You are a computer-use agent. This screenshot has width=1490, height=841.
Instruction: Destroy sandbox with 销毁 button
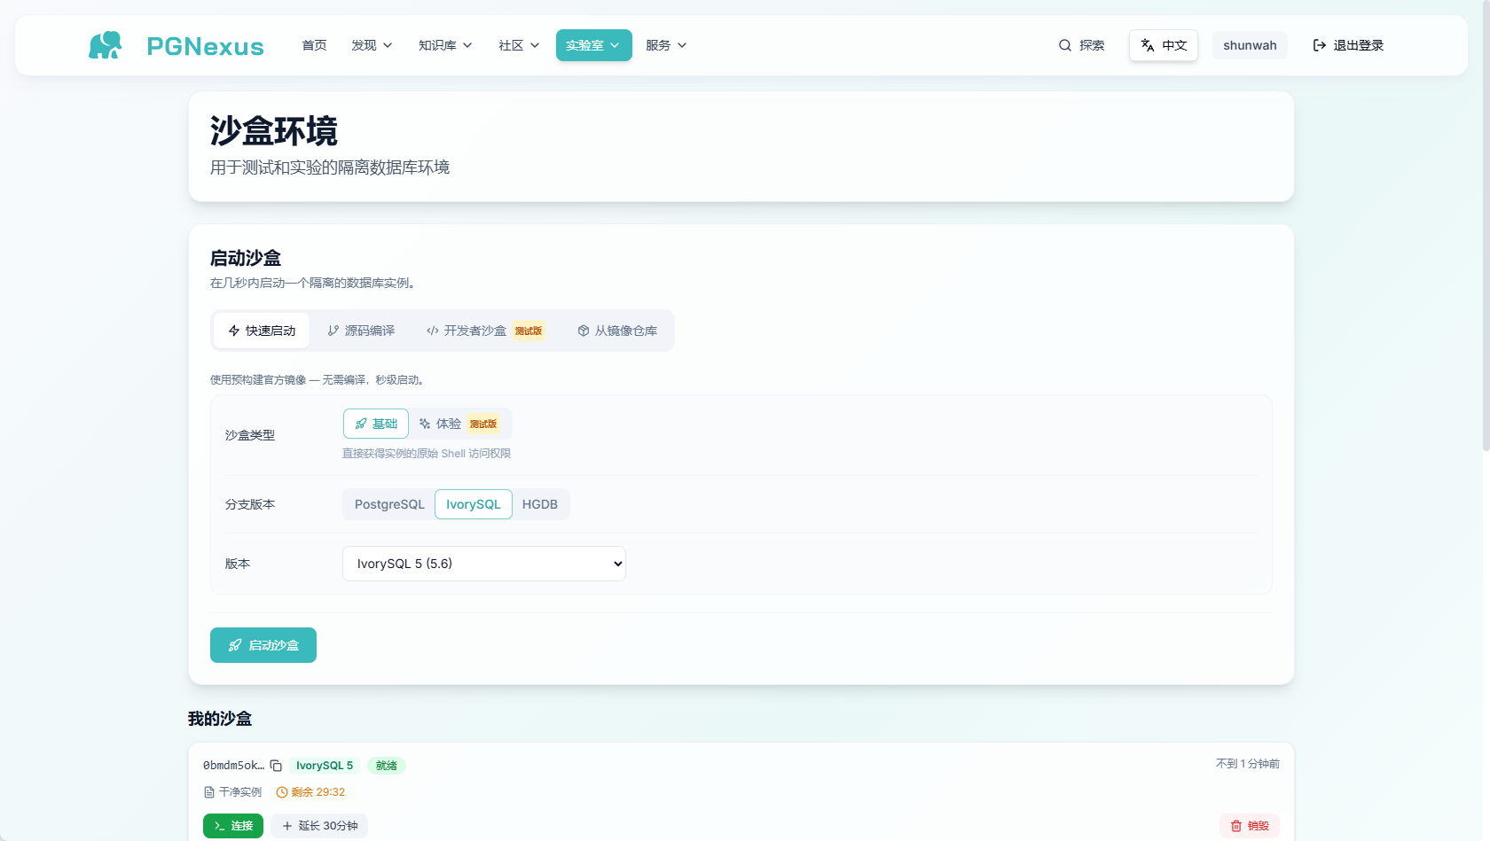click(1250, 826)
